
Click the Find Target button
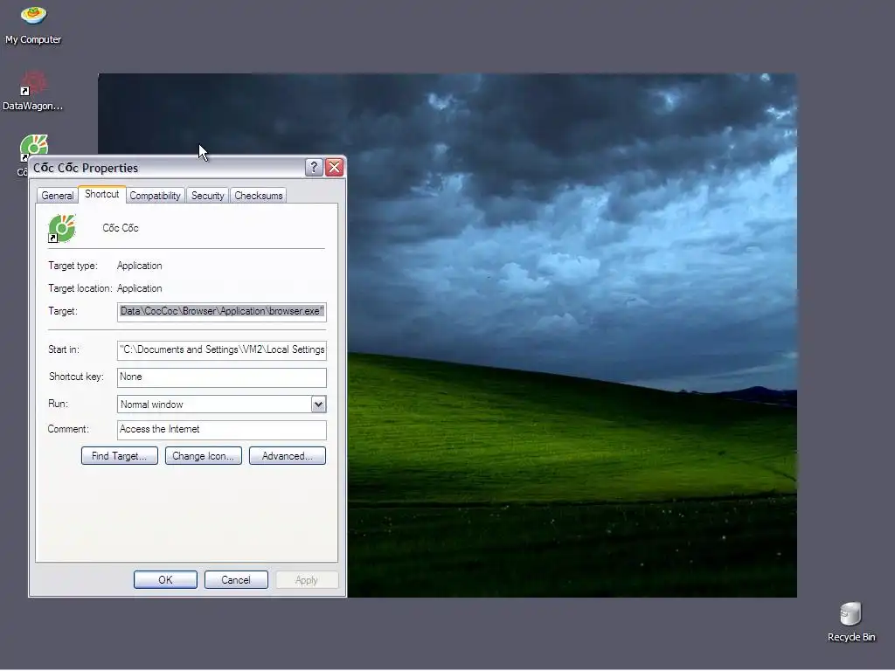tap(119, 456)
